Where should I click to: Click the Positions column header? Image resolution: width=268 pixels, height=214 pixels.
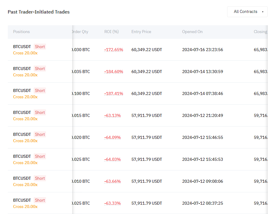(21, 32)
